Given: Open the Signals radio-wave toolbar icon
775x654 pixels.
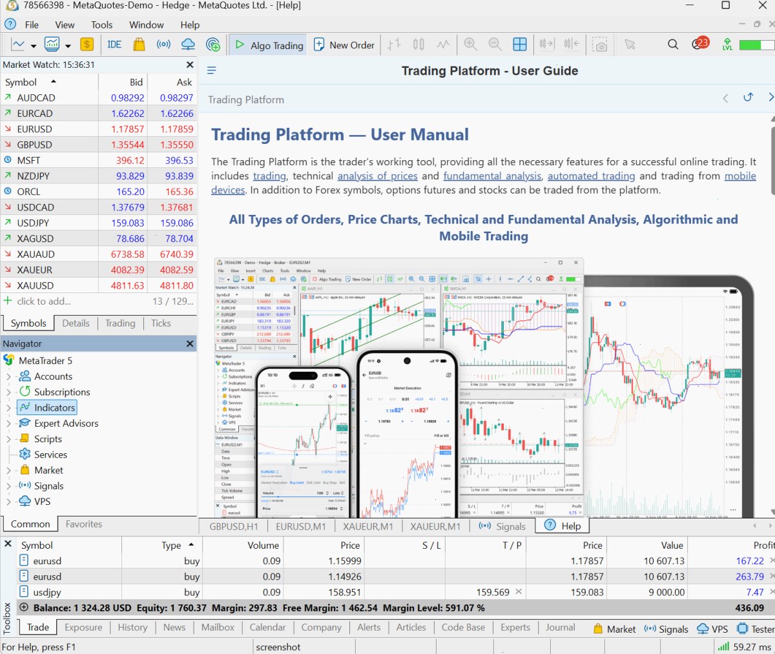Looking at the screenshot, I should pyautogui.click(x=163, y=45).
